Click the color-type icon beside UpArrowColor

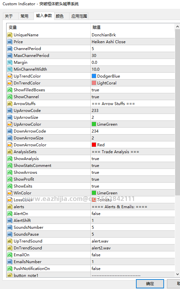coord(10,124)
